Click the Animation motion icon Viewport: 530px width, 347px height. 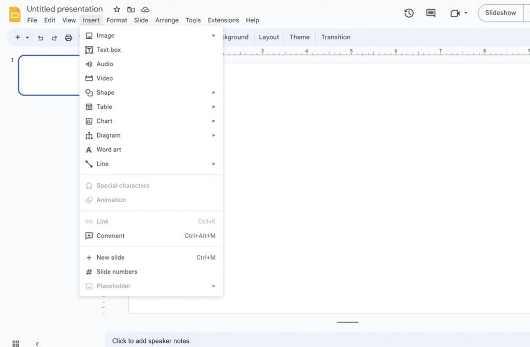tap(89, 200)
